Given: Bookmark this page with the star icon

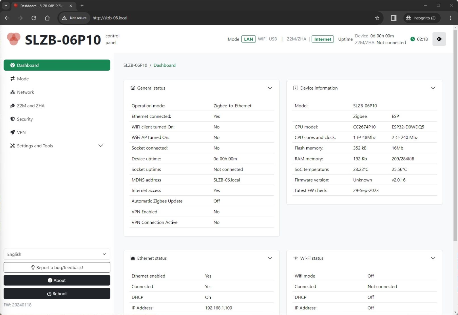Looking at the screenshot, I should pos(377,18).
